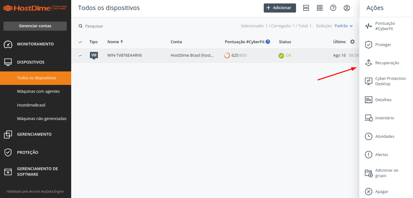Open the Recuperação action
The height and width of the screenshot is (198, 413).
coord(386,63)
